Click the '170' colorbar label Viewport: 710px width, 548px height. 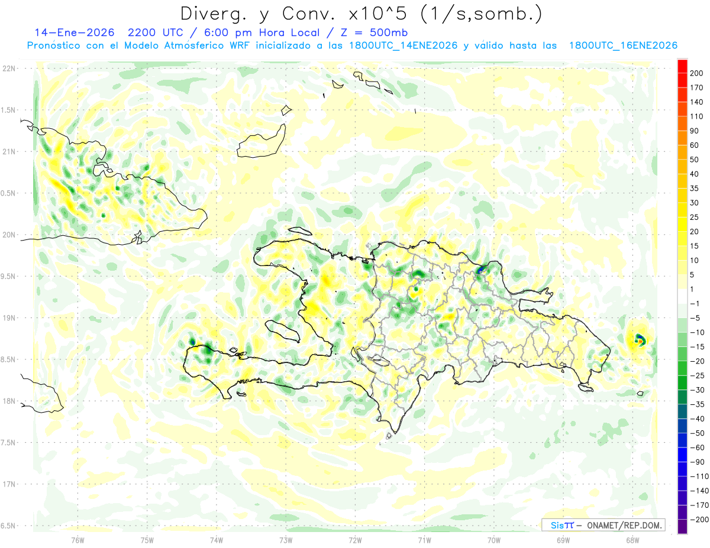coord(698,87)
